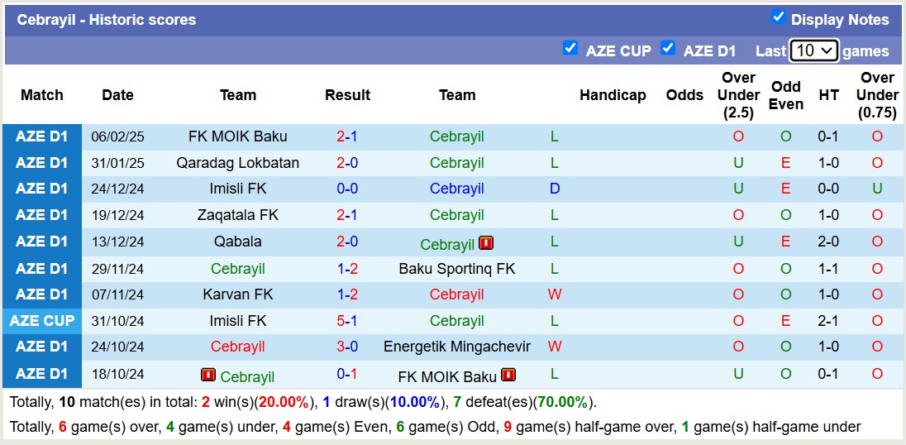This screenshot has height=445, width=906.
Task: Click red card icon left of Cebrayil, 18/10/24 row
Action: coord(208,376)
